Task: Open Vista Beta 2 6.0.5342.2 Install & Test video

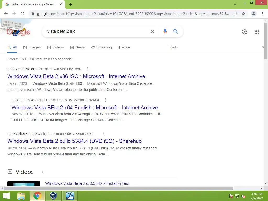Action: 87,183
